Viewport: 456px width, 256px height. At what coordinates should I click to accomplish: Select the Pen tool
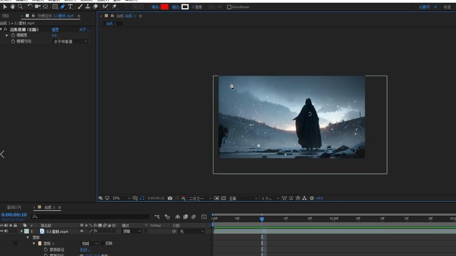pos(62,7)
